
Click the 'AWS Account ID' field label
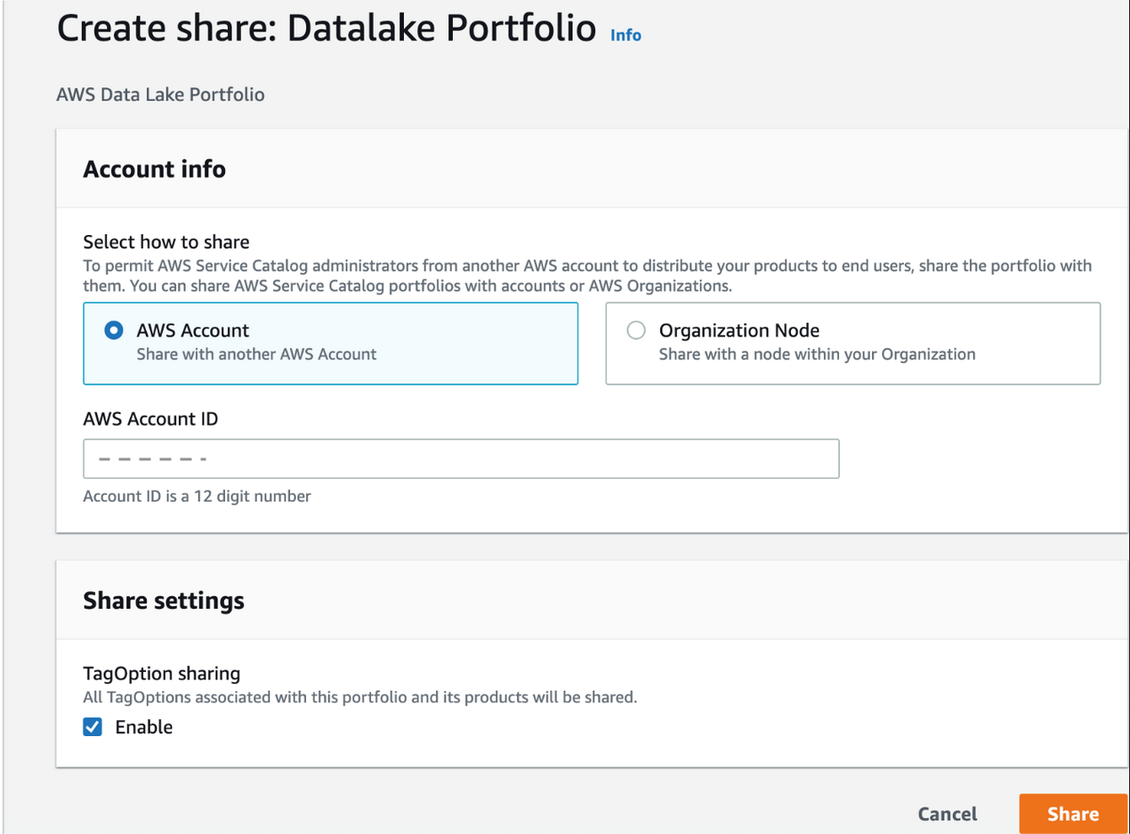coord(150,417)
